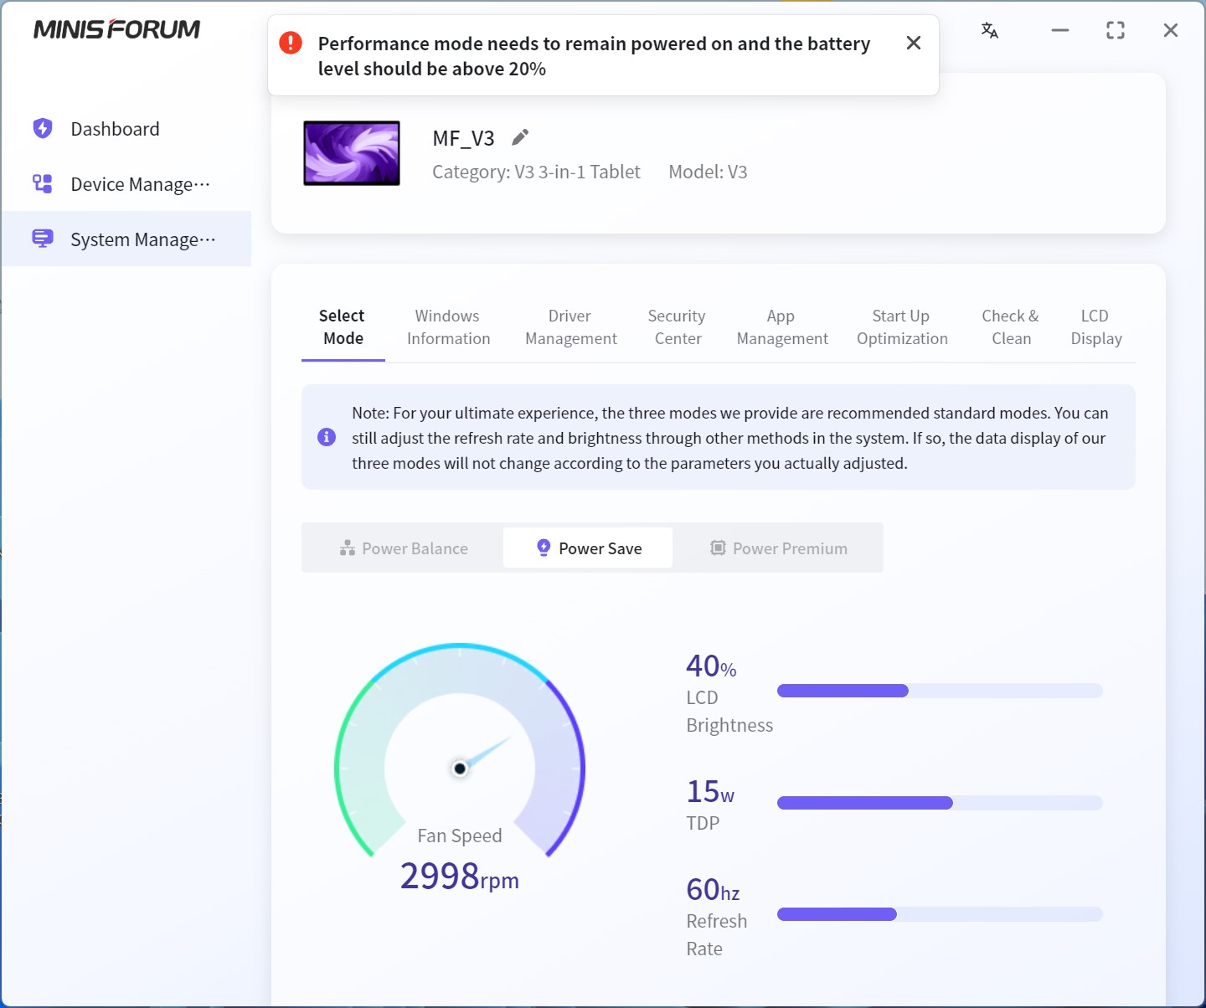This screenshot has height=1008, width=1206.
Task: Dismiss the performance mode warning notification
Action: click(x=914, y=44)
